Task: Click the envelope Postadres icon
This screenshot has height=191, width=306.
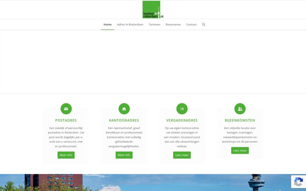Action: click(x=66, y=109)
